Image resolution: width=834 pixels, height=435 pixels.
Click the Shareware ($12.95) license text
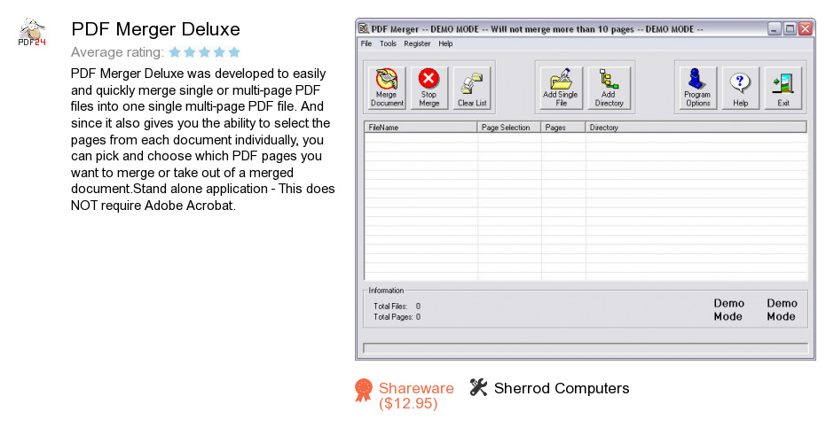click(x=416, y=396)
